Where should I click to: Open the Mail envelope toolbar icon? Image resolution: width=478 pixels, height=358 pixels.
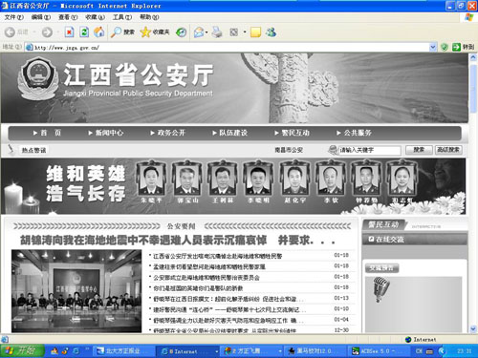coord(199,32)
